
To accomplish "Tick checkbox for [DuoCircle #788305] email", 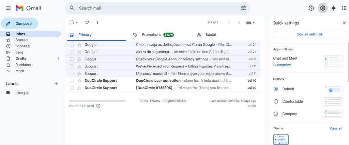I will tap(72, 88).
